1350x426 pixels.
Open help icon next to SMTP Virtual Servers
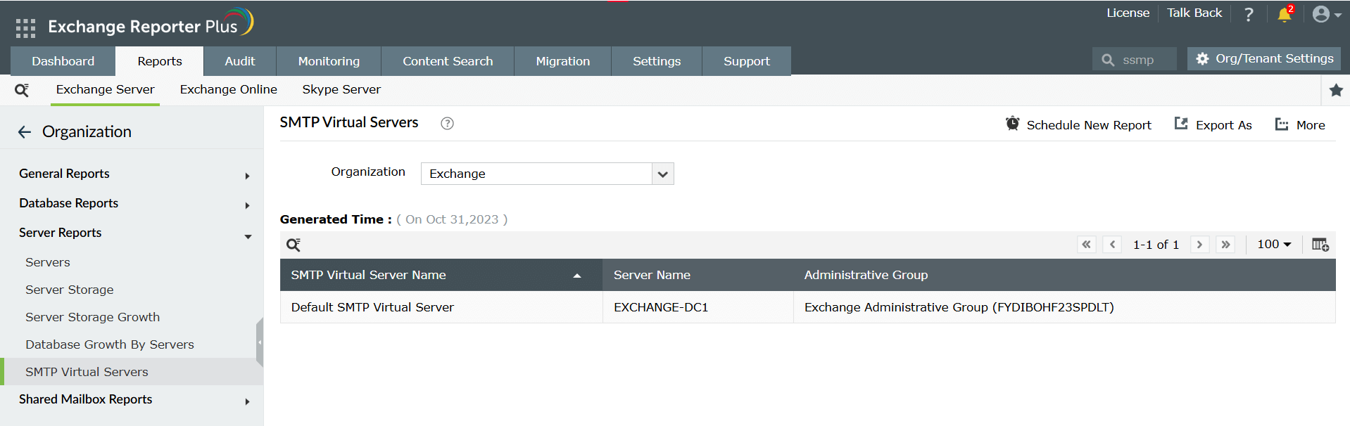click(x=447, y=123)
